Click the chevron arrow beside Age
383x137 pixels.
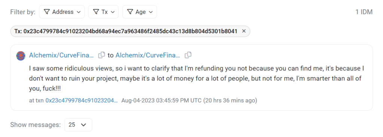[151, 12]
